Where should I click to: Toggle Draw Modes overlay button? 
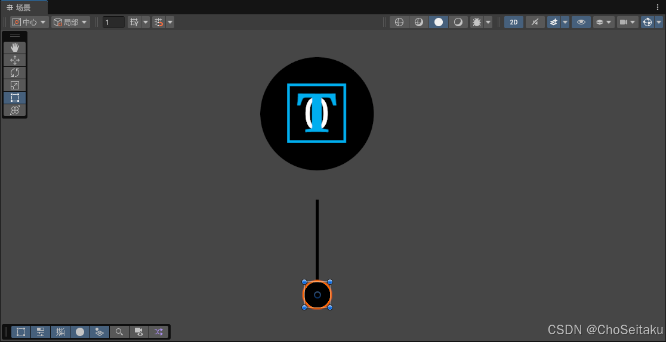tap(80, 332)
